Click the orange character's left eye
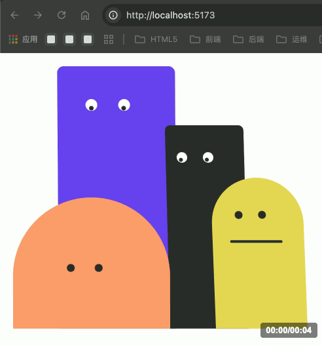This screenshot has width=322, height=345. click(x=71, y=268)
